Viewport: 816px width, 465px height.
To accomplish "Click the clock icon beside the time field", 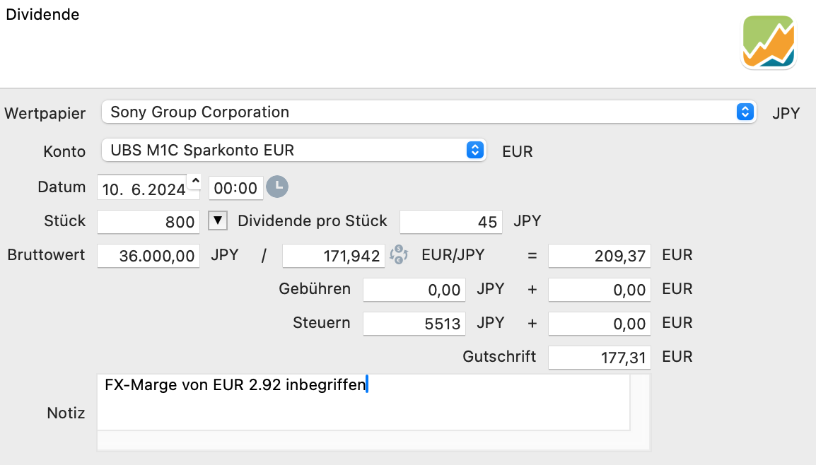I will coord(277,187).
